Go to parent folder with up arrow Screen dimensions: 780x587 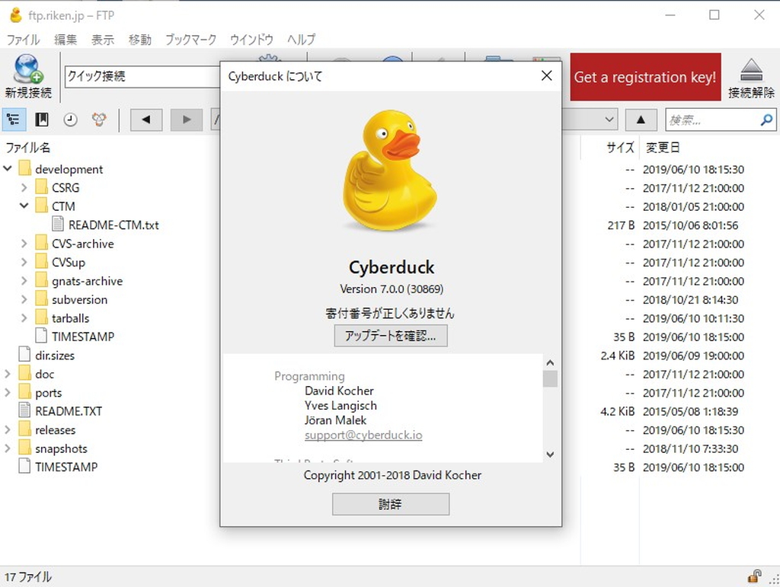[641, 120]
